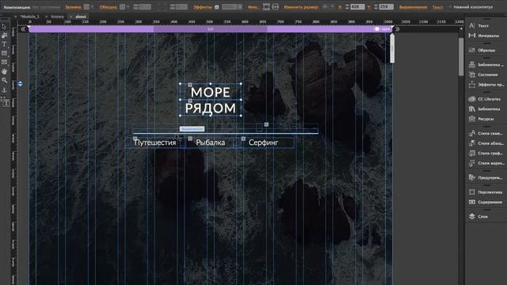Open the Стили графики panel
Image resolution: width=507 pixels, height=285 pixels.
(x=486, y=153)
